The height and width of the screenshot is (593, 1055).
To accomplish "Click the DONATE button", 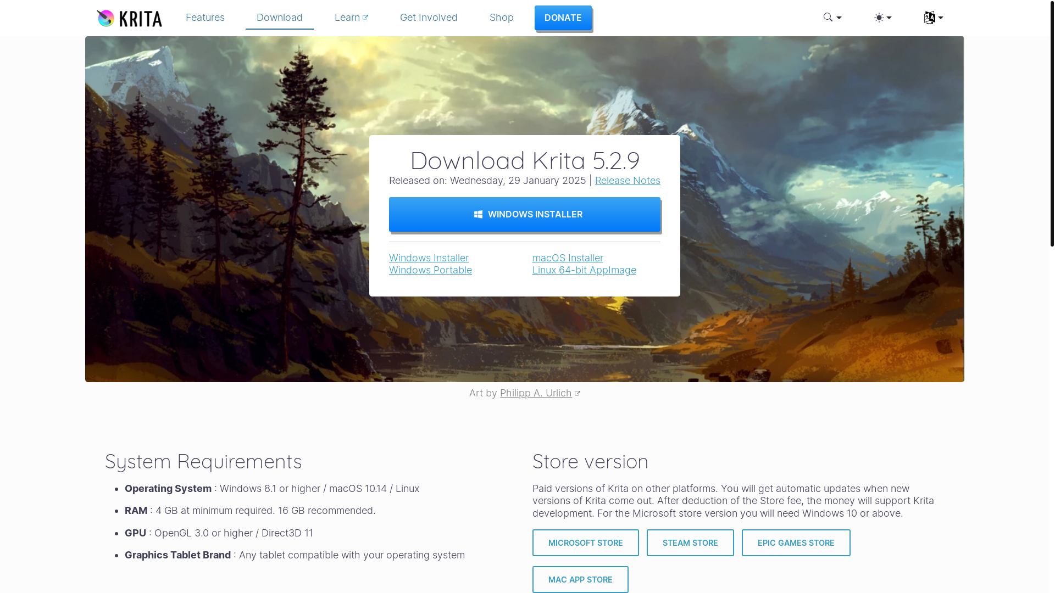I will coord(563,18).
